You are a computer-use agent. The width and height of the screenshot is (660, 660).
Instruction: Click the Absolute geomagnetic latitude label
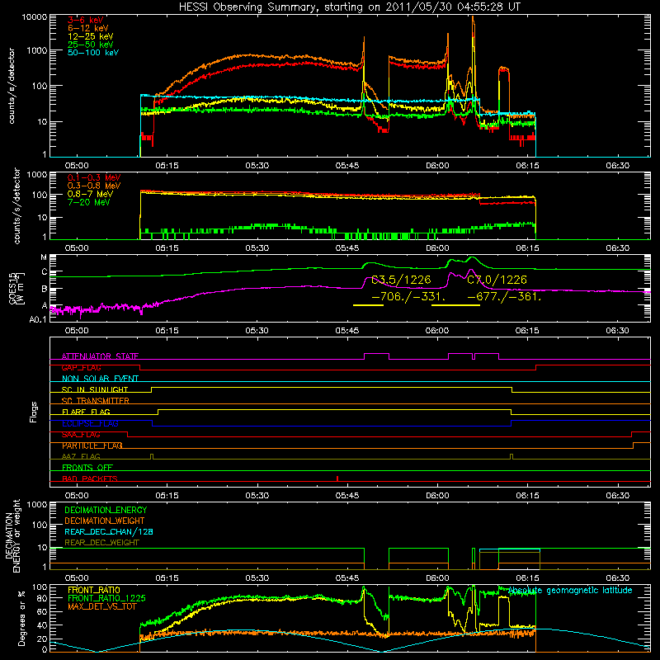pyautogui.click(x=570, y=591)
